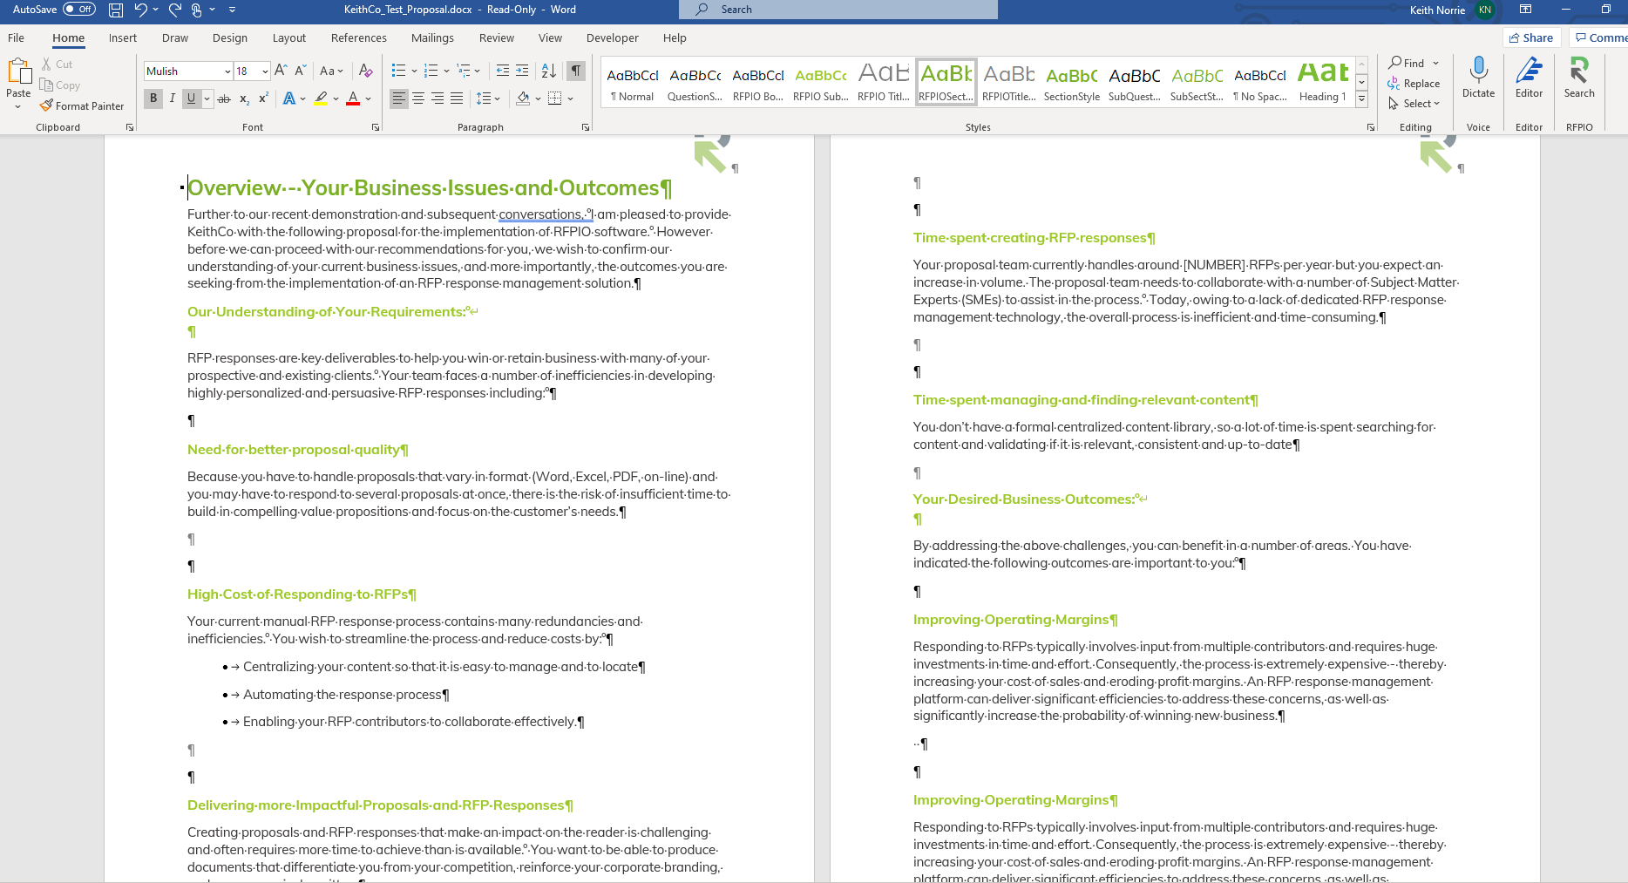Click the title bar Search box
The width and height of the screenshot is (1628, 883).
pos(838,10)
